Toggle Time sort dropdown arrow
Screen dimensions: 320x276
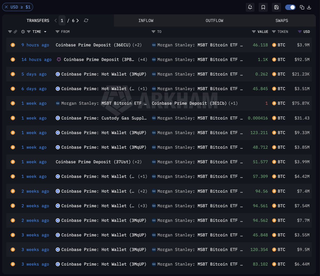pyautogui.click(x=45, y=32)
